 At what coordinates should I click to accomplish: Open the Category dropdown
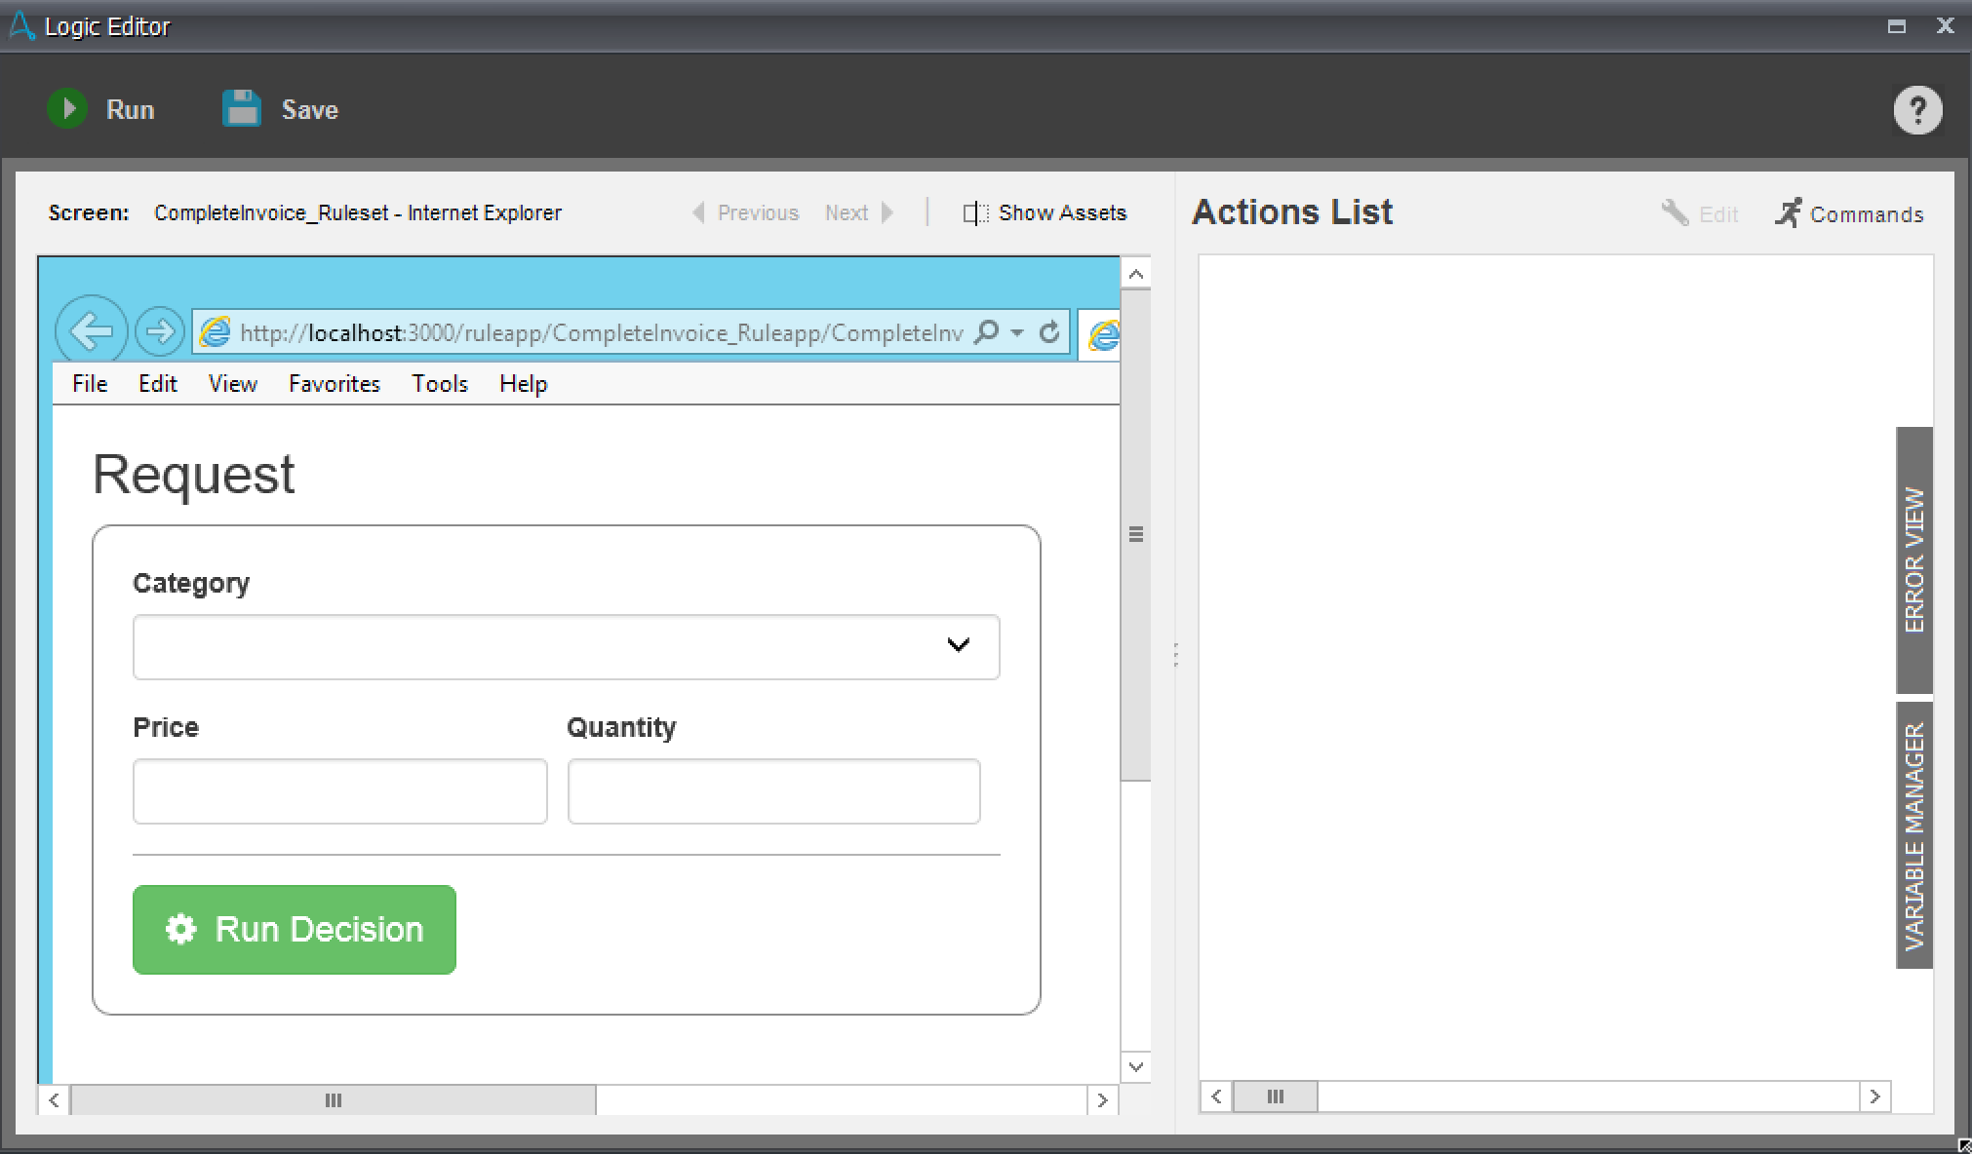click(566, 646)
